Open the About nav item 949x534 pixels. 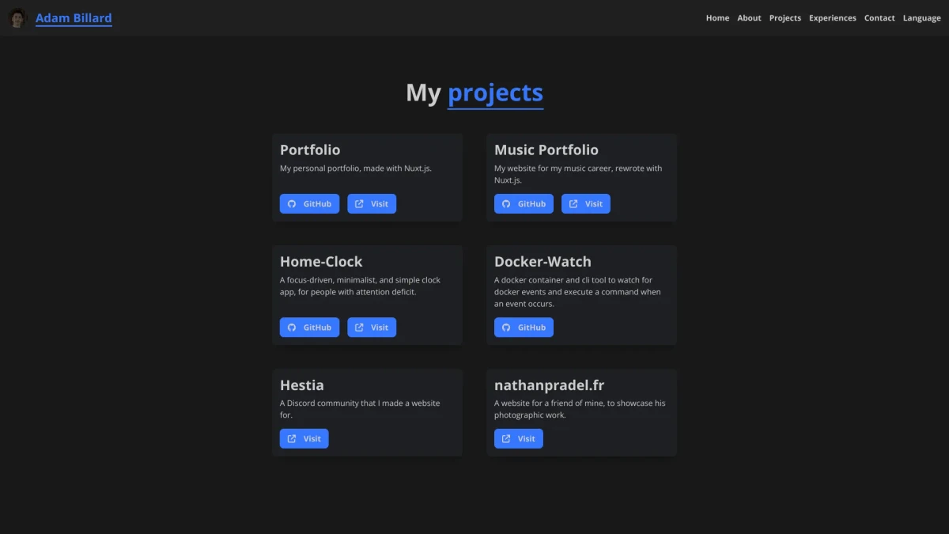749,17
